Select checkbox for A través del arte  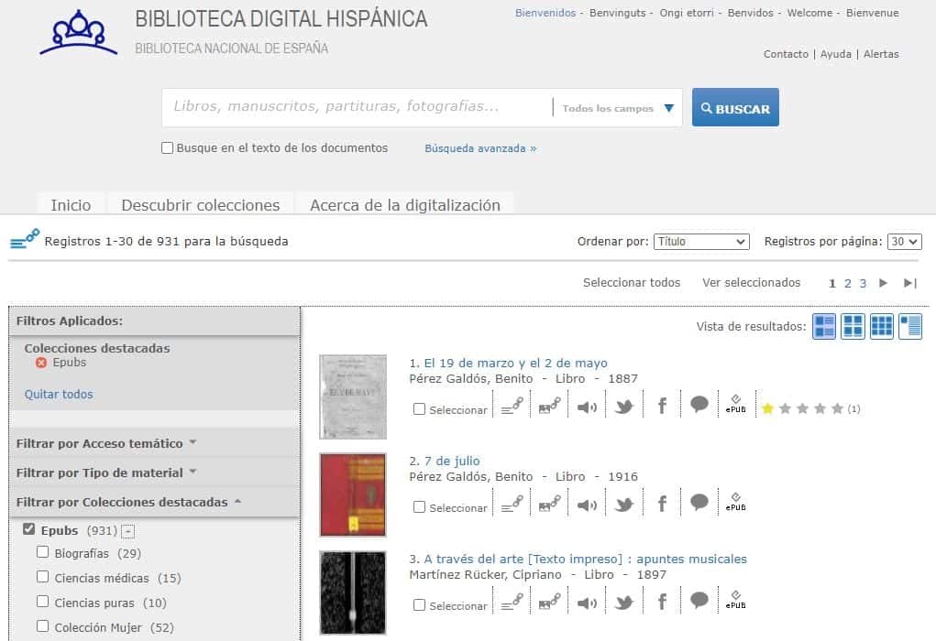point(419,604)
